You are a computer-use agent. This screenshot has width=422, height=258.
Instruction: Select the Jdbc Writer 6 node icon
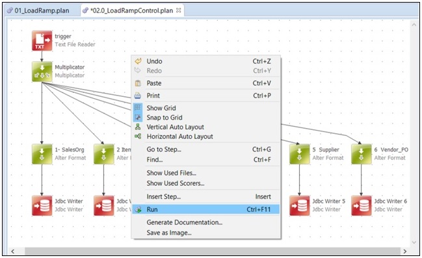(362, 205)
